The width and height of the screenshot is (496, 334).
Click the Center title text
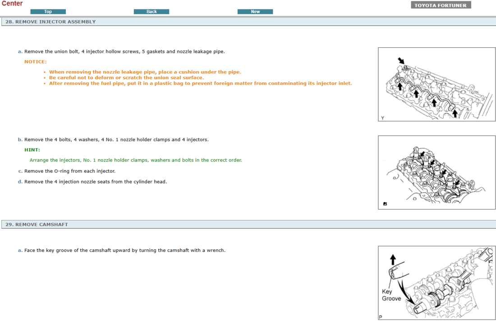[x=12, y=4]
